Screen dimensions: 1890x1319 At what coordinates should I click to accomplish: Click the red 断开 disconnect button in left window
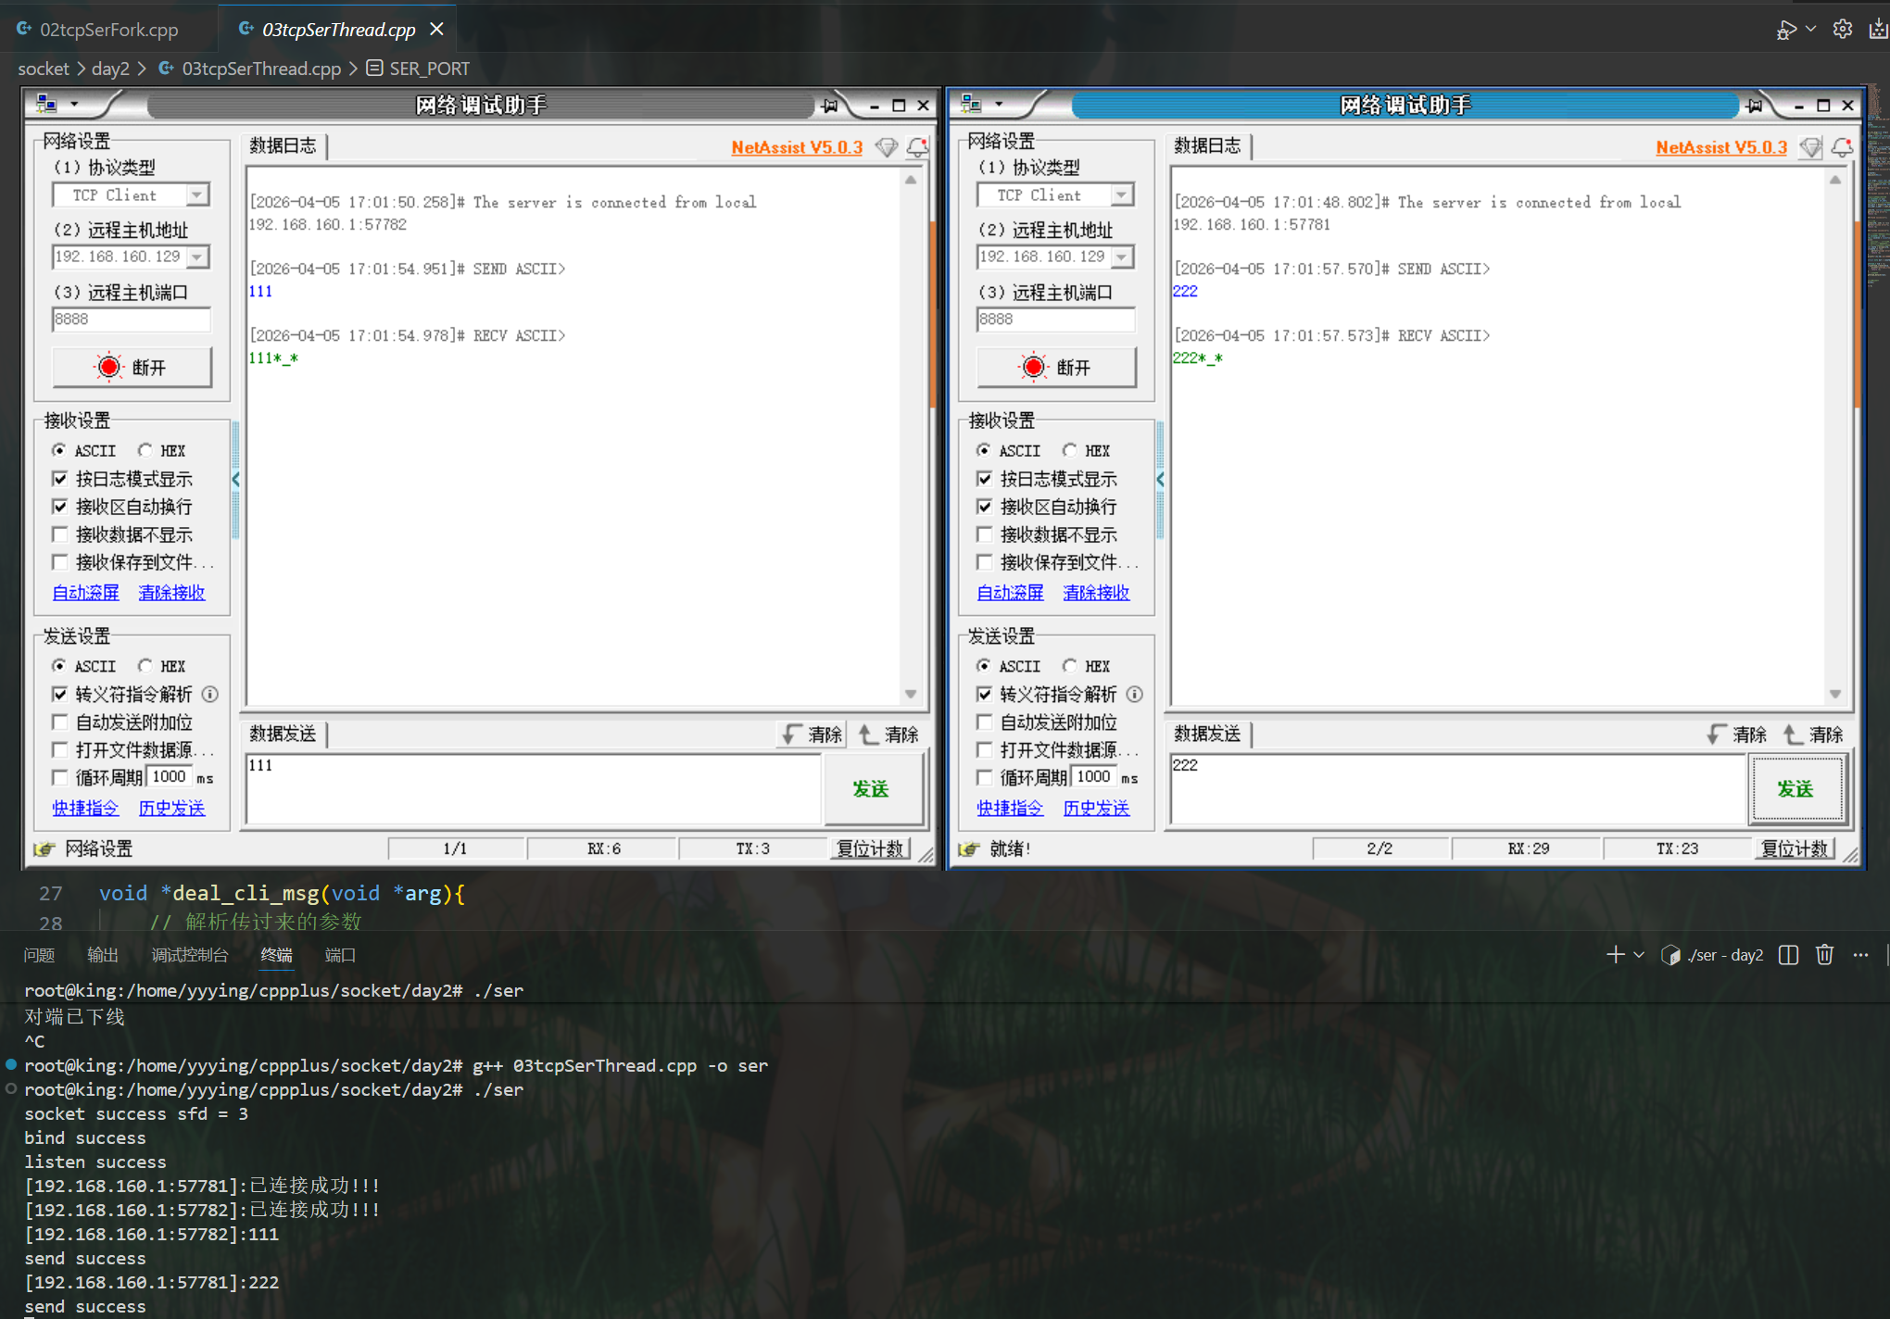tap(132, 368)
